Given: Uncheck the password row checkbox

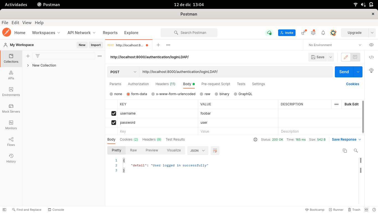Looking at the screenshot, I should (x=113, y=123).
